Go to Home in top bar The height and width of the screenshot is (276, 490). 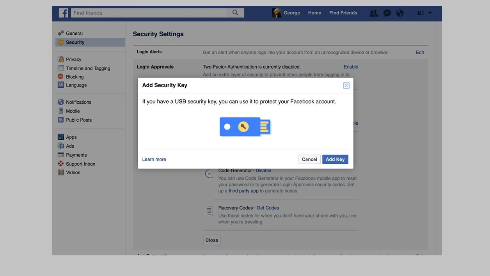pyautogui.click(x=314, y=13)
